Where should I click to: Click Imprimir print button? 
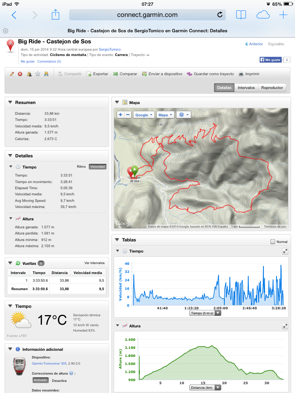(x=249, y=74)
